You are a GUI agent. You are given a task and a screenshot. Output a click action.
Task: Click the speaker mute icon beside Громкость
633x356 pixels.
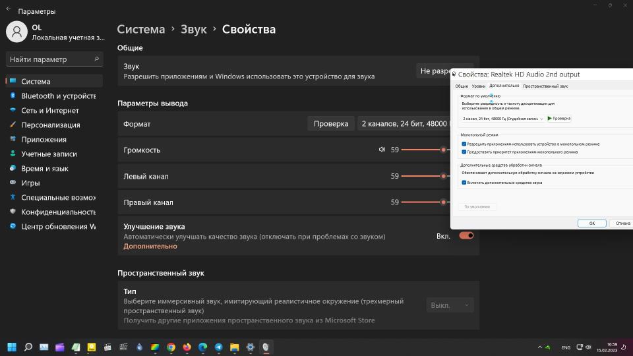click(x=382, y=150)
